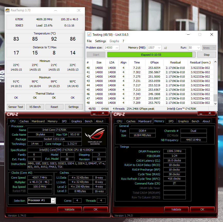Click Validate in left CPU-Z window
Image resolution: width=223 pixels, height=222 pixels.
[x=69, y=209]
